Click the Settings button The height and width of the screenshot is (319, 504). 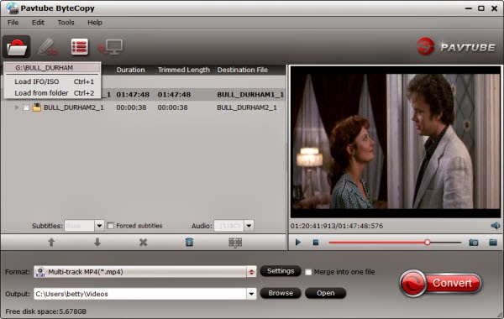point(281,271)
